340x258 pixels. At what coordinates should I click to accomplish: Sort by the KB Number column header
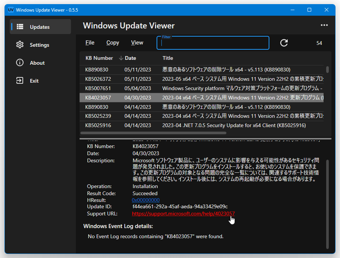(99, 58)
